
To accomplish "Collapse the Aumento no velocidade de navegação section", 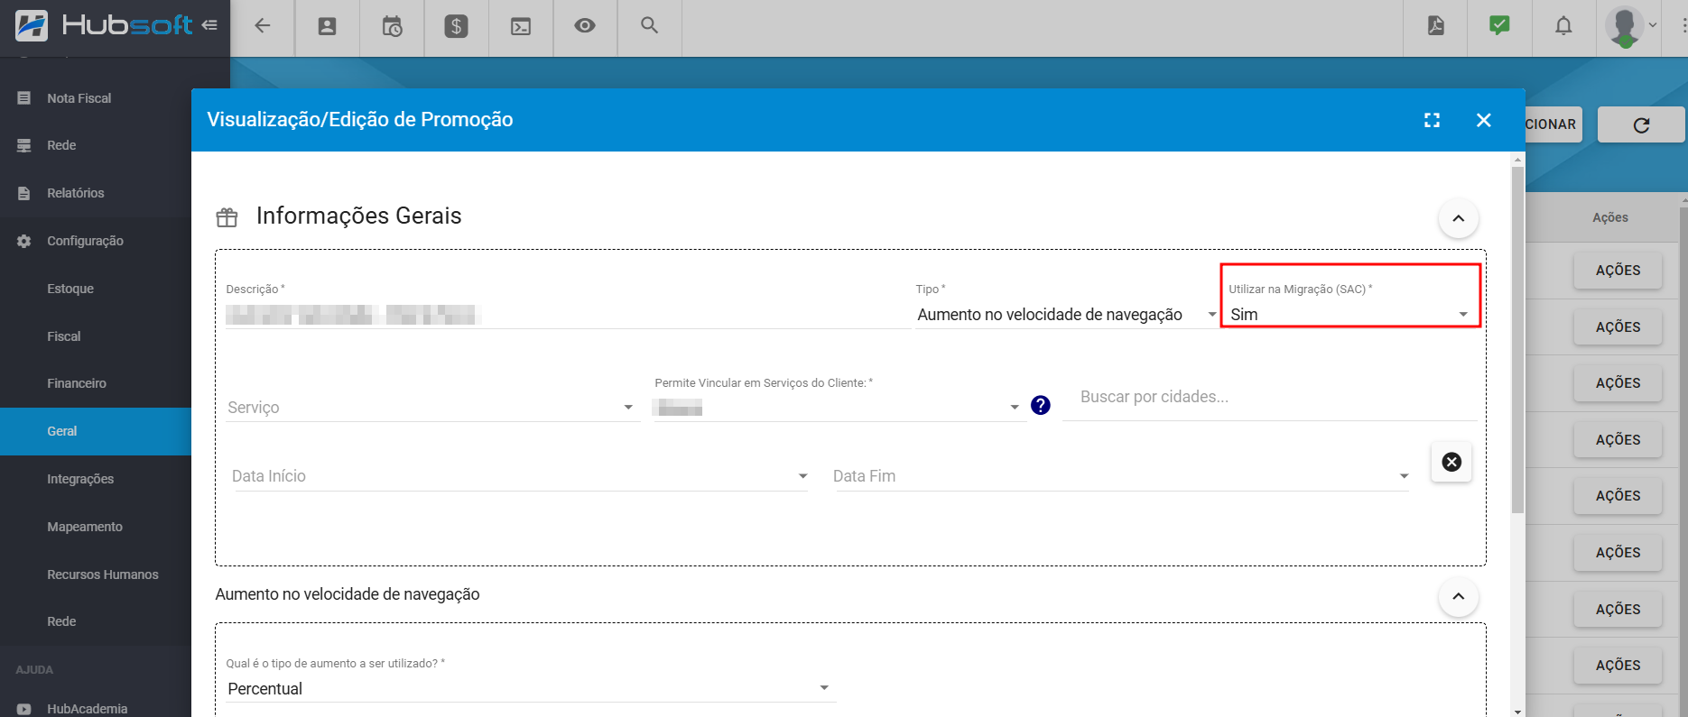I will tap(1458, 596).
